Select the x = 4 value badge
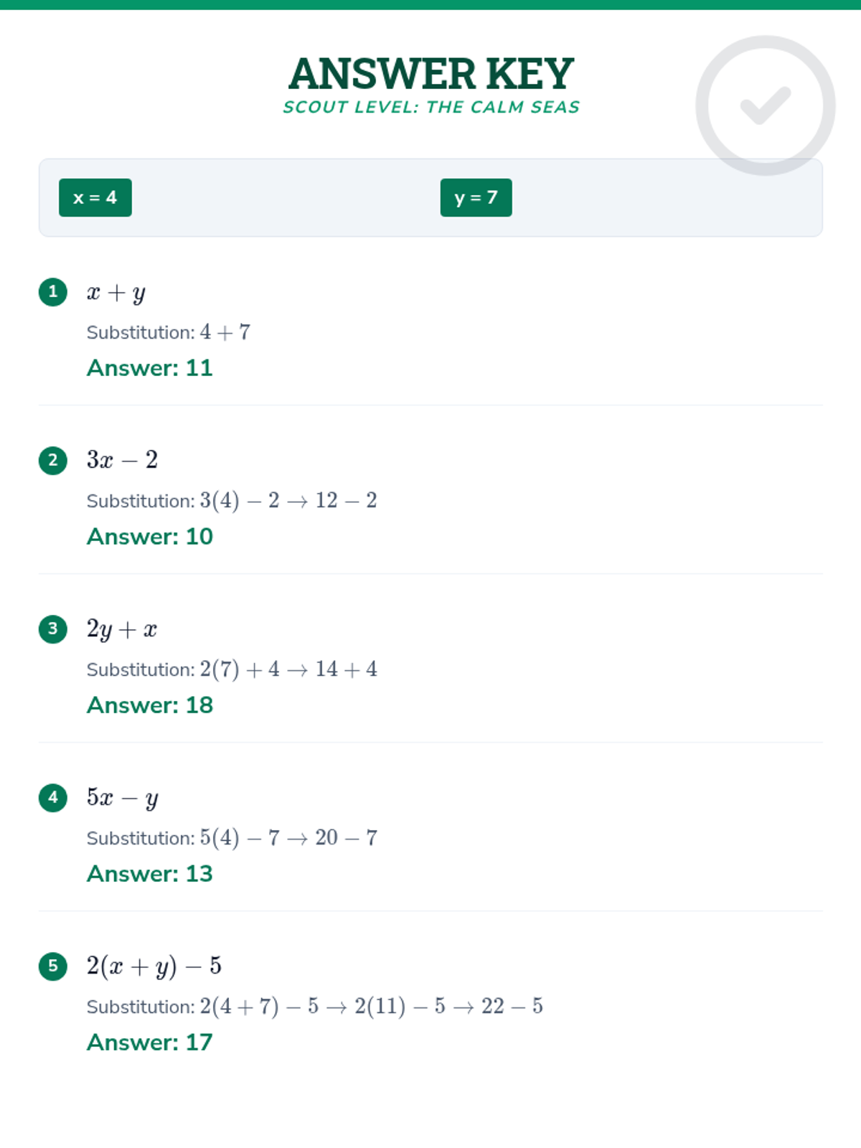The width and height of the screenshot is (861, 1148). 95,197
